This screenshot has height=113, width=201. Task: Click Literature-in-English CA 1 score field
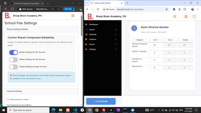point(155,60)
